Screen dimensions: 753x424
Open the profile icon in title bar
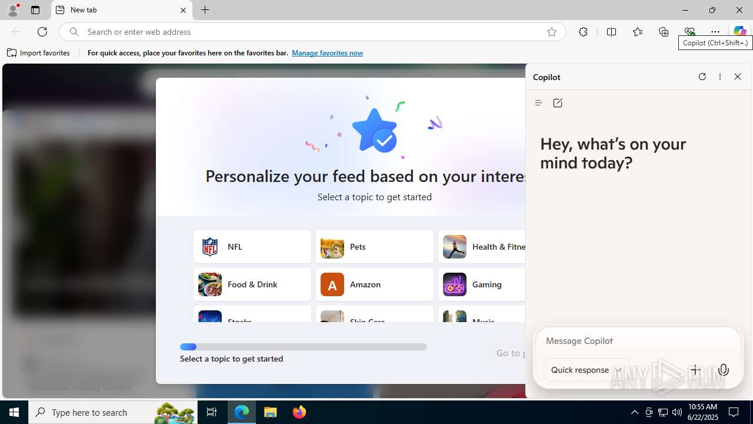point(13,10)
